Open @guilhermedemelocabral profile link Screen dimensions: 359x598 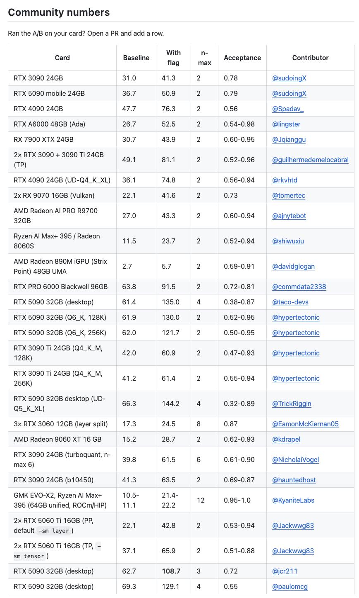pos(310,160)
